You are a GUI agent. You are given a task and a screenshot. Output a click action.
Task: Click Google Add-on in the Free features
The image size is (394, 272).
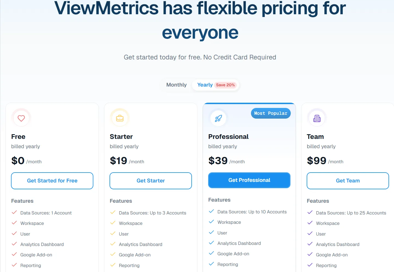[x=36, y=255]
